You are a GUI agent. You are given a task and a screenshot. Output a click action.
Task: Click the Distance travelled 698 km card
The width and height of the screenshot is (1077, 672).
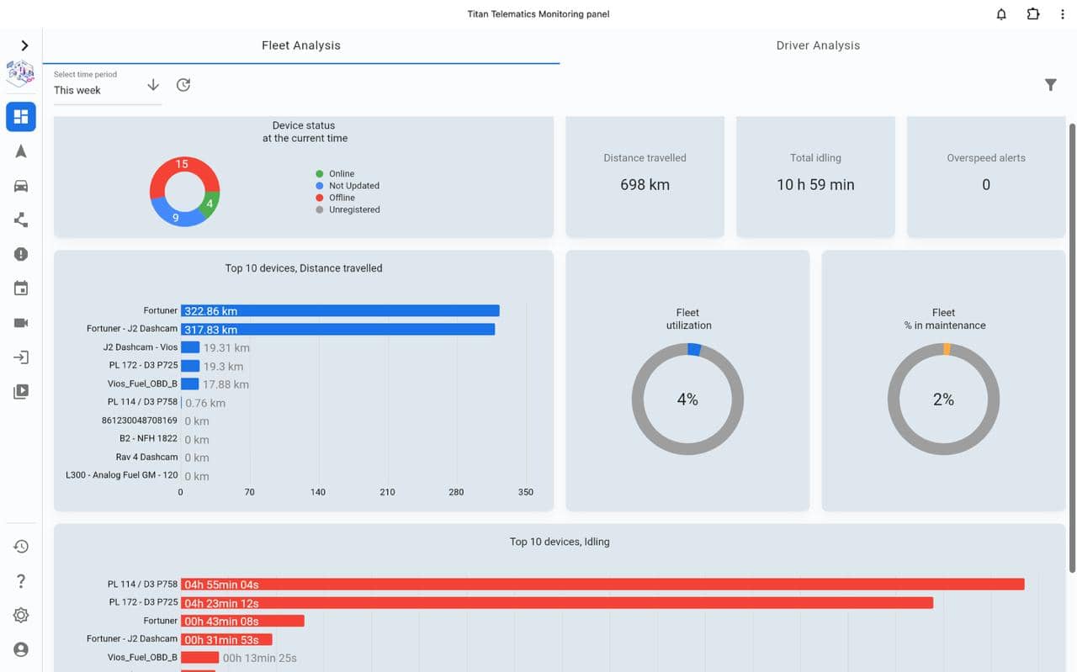click(x=645, y=177)
